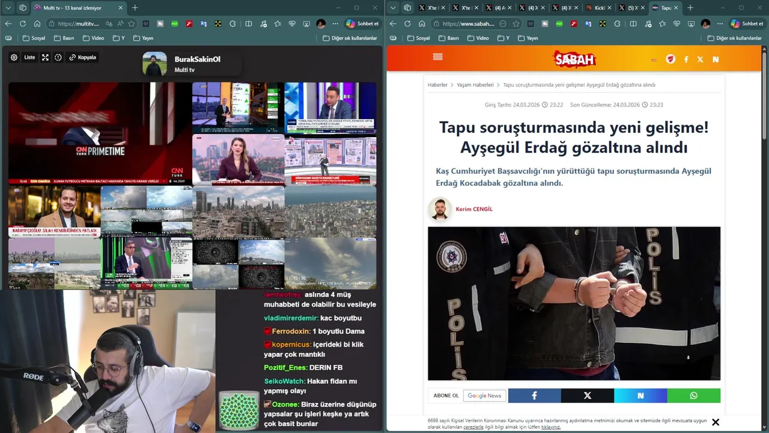The image size is (769, 433).
Task: Click Sabah header N (Google News) icon
Action: coord(716,60)
